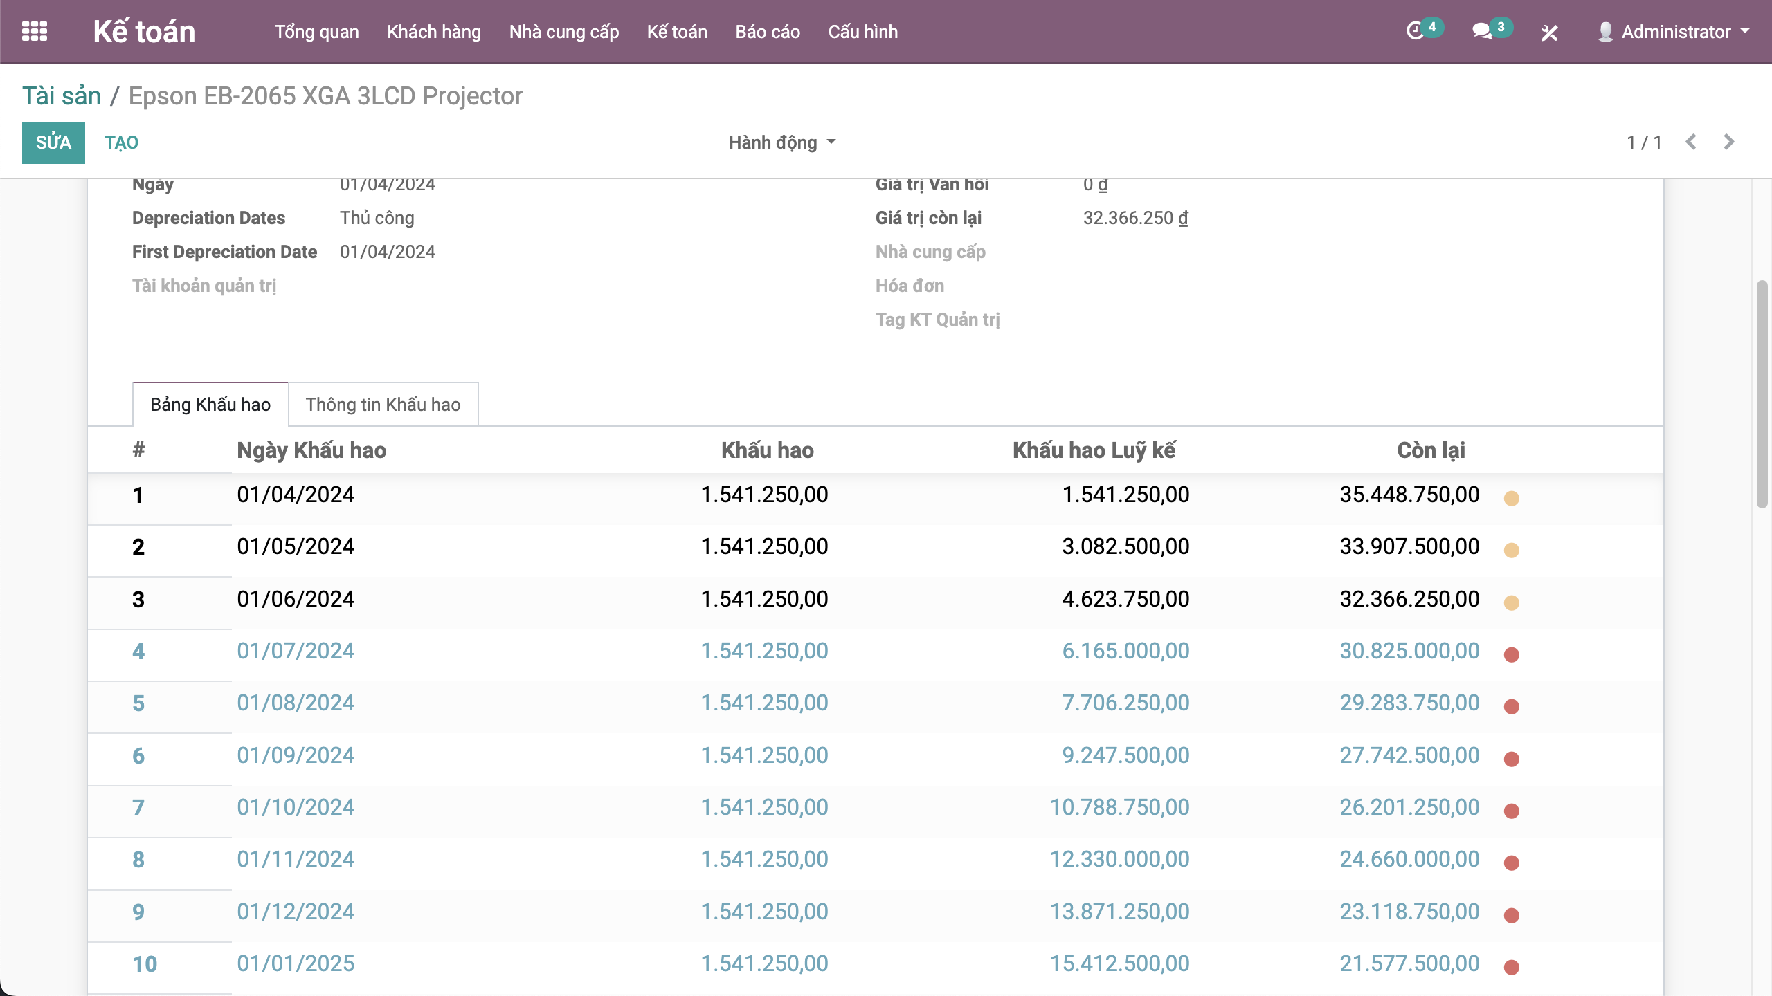Click the vertical scrollbar thumb

click(1762, 394)
